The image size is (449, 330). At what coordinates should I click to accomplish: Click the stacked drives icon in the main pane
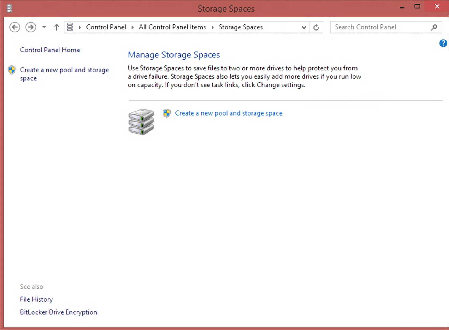141,122
